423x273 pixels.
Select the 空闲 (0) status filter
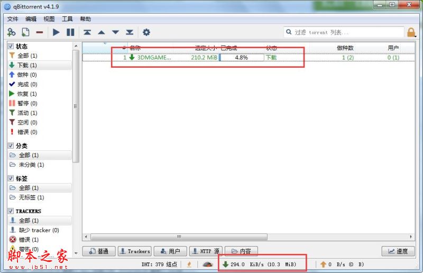40,122
